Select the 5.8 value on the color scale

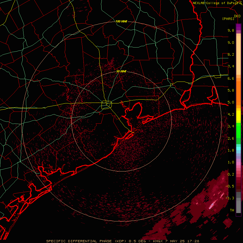[231, 90]
